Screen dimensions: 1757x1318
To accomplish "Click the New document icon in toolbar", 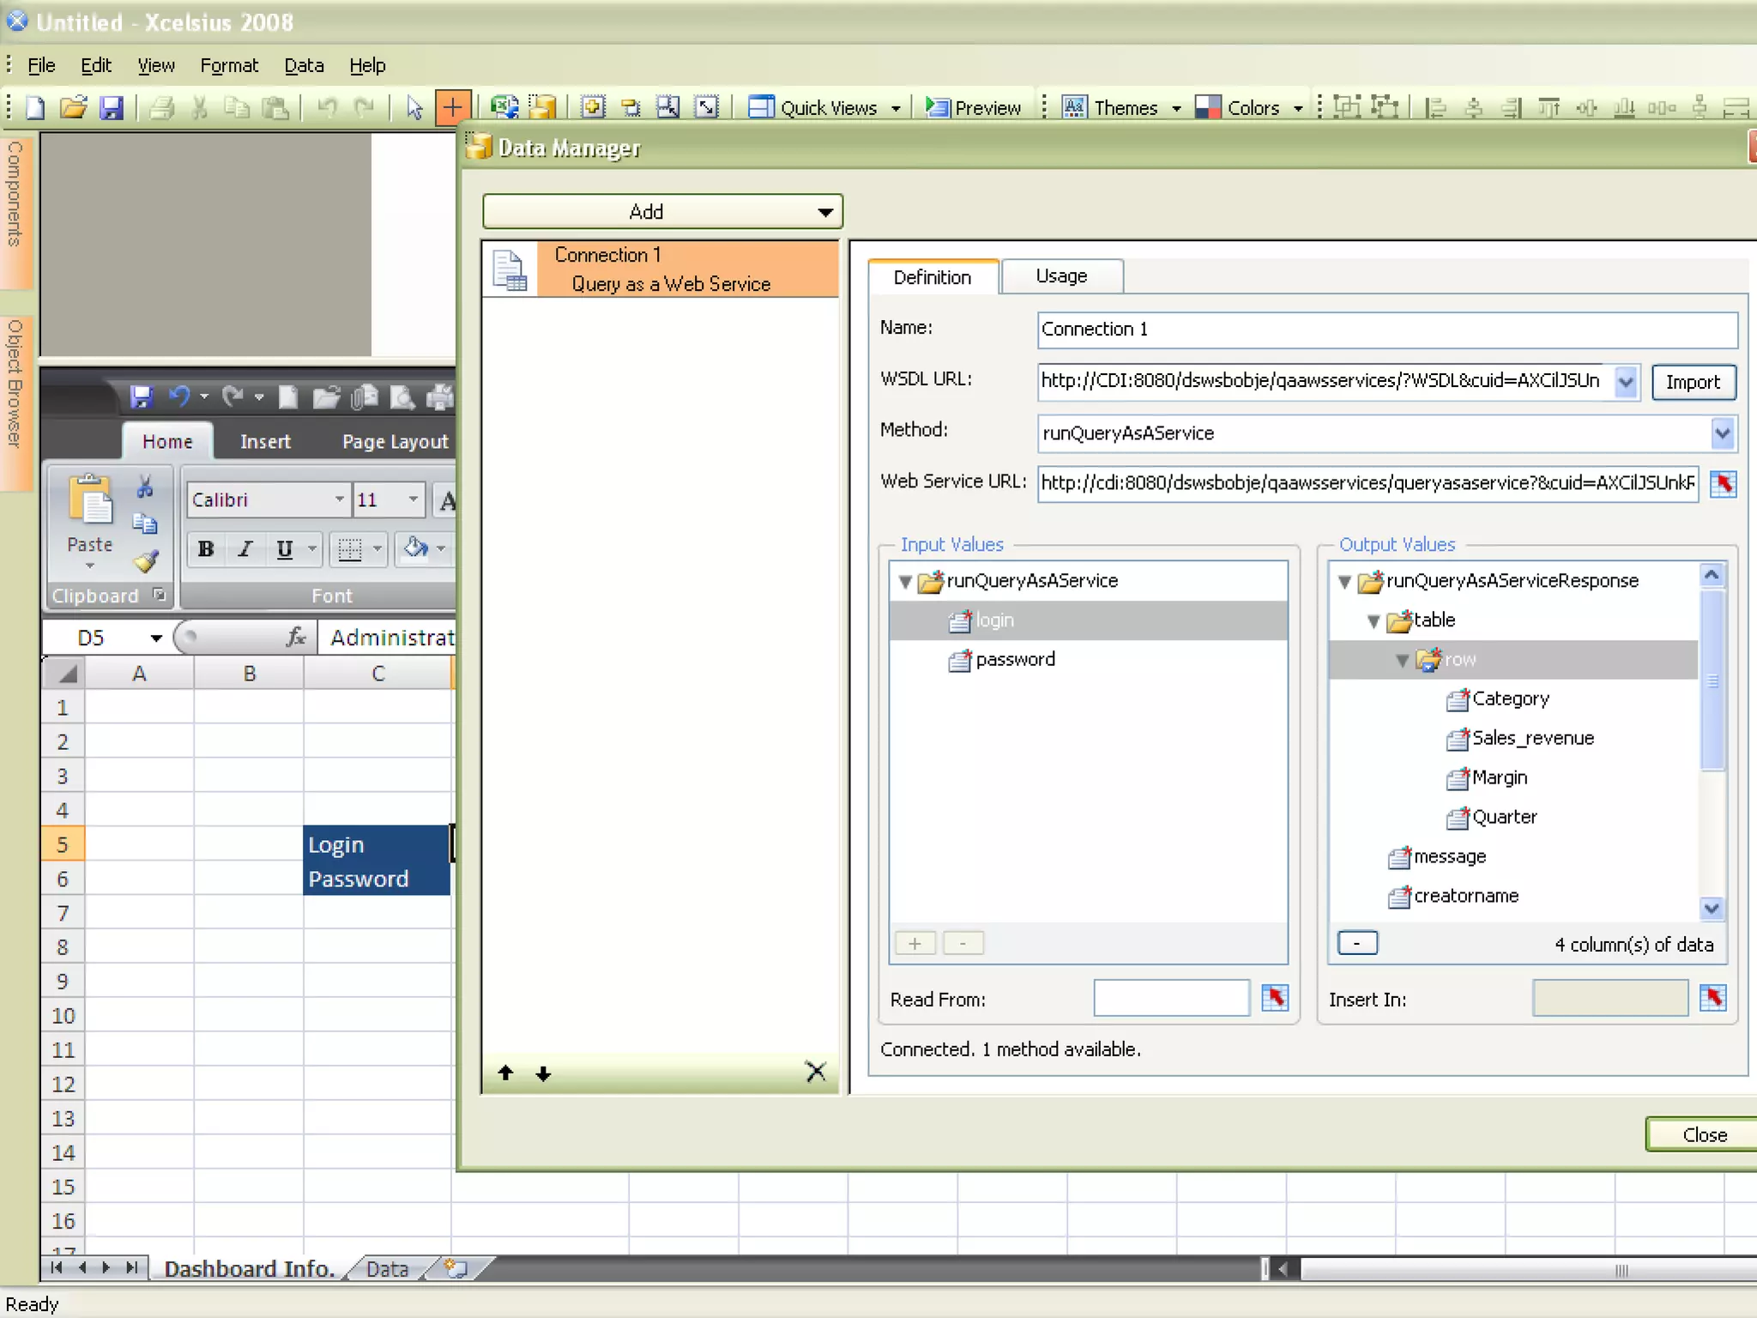I will (x=35, y=107).
